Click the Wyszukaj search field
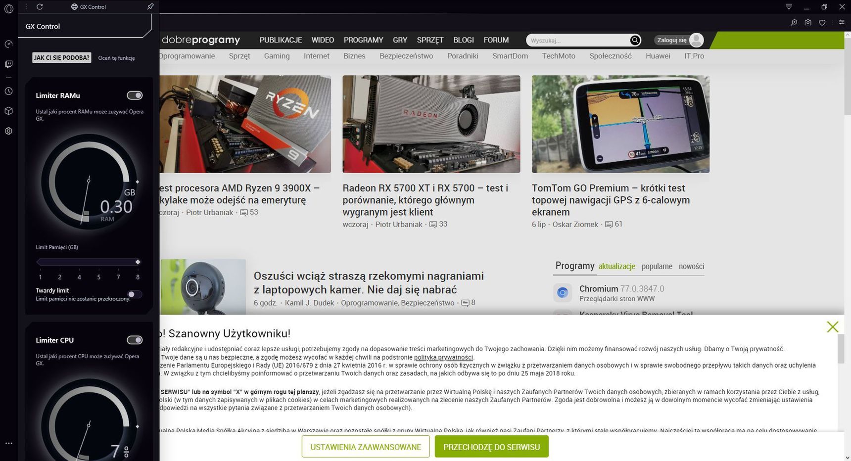 (578, 40)
